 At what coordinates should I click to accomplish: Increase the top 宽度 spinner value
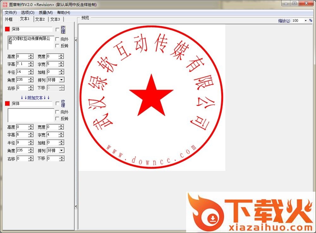pyautogui.click(x=61, y=55)
